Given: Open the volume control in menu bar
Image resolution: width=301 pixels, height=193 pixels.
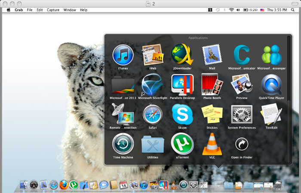Looking at the screenshot, I should (x=238, y=10).
